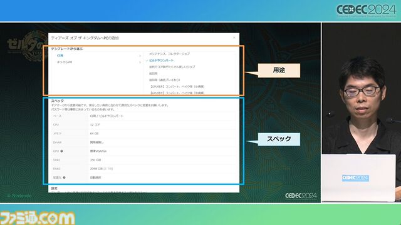Click the GPU value 標準VGAのみ
This screenshot has width=401, height=225.
(98, 151)
